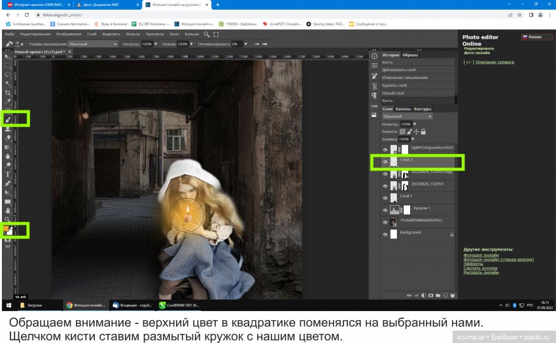Open the Эффекты link
Screen dimensions: 556x343
[474, 264]
